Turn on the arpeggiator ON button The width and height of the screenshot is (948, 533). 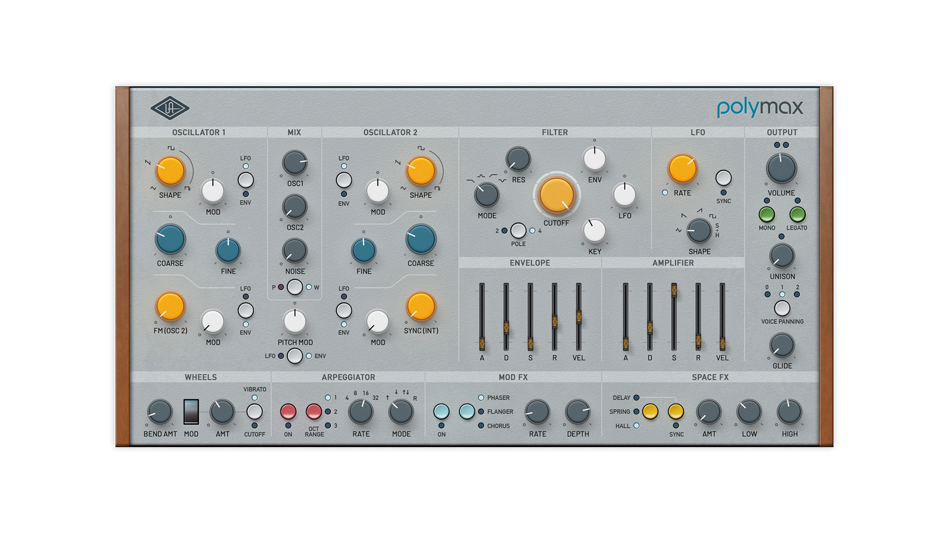[288, 411]
